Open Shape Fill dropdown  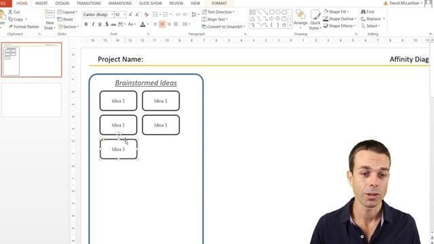point(336,12)
